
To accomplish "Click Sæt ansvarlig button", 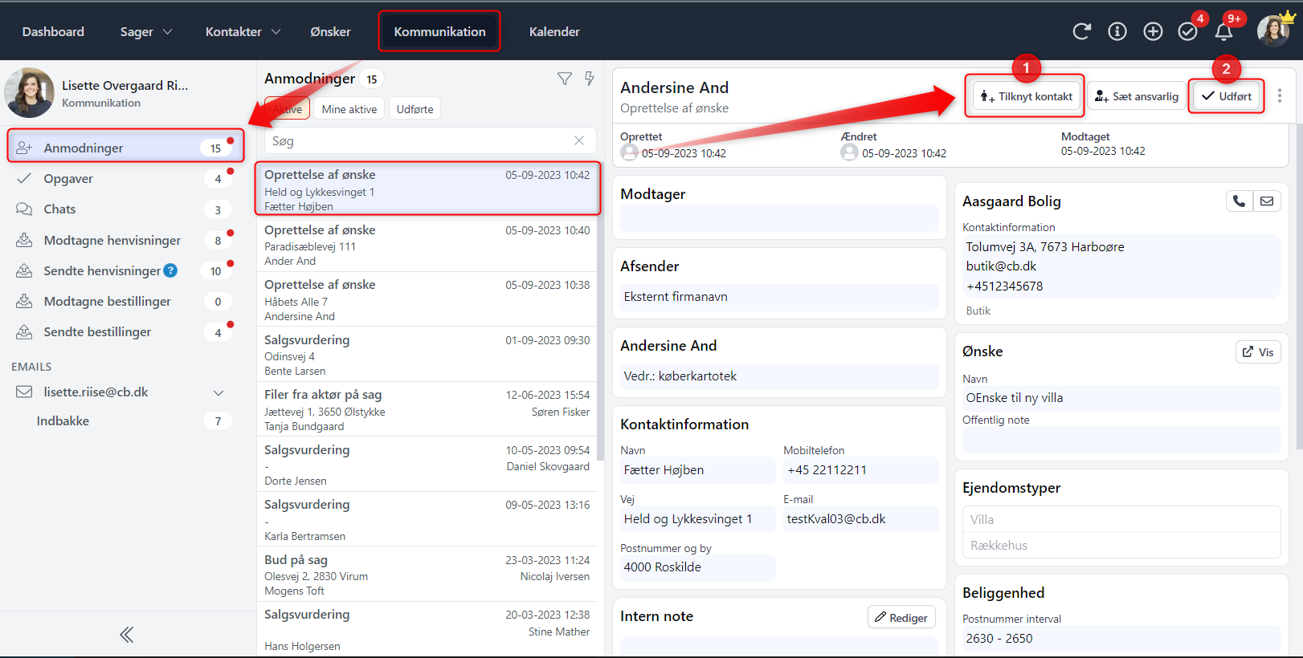I will tap(1136, 96).
